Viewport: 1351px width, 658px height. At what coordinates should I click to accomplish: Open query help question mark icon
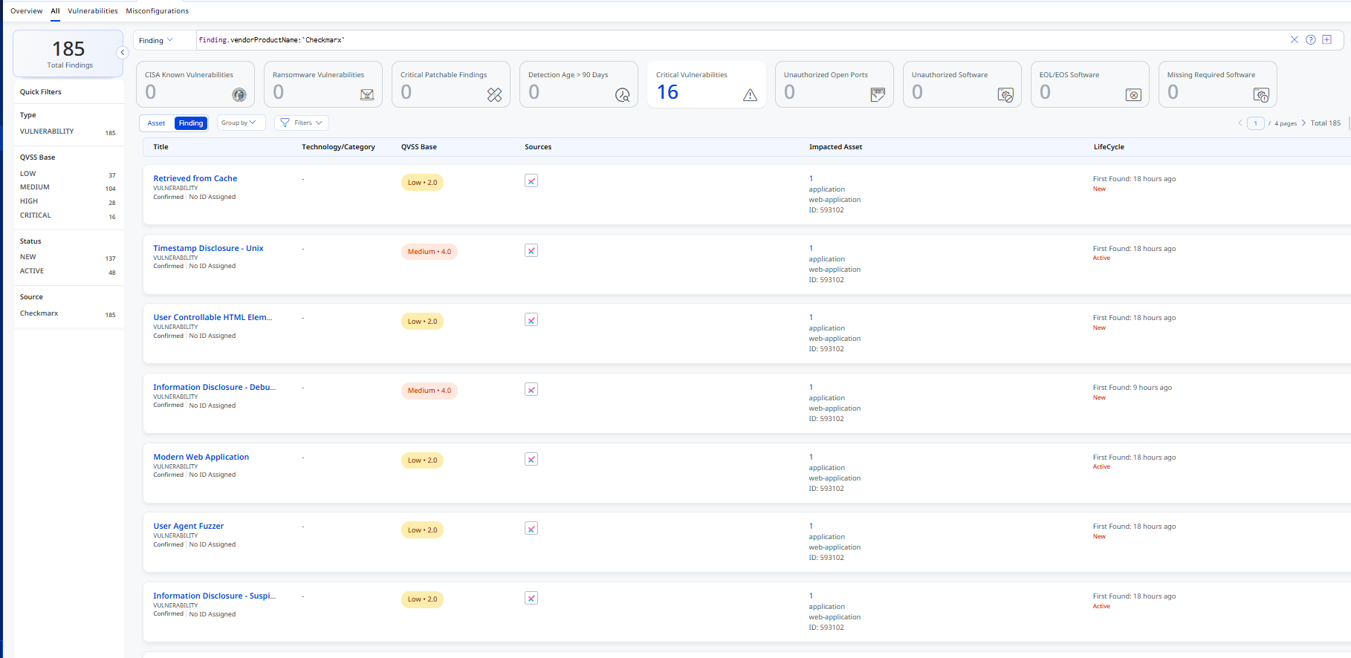1311,40
